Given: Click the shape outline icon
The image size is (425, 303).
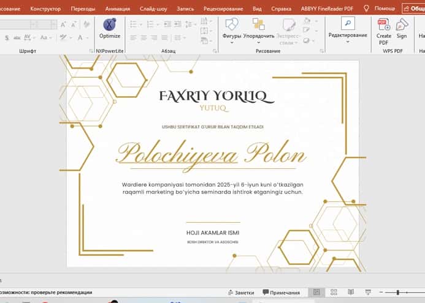Looking at the screenshot, I should point(306,31).
